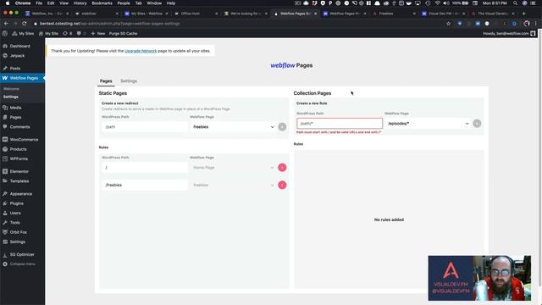Open Welcome submenu under Webflow Pages

pyautogui.click(x=11, y=89)
